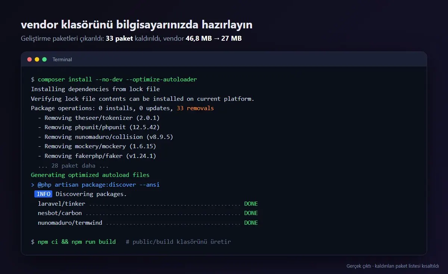Click the 'Discovering packages.' text
This screenshot has height=274, width=448.
[x=91, y=194]
